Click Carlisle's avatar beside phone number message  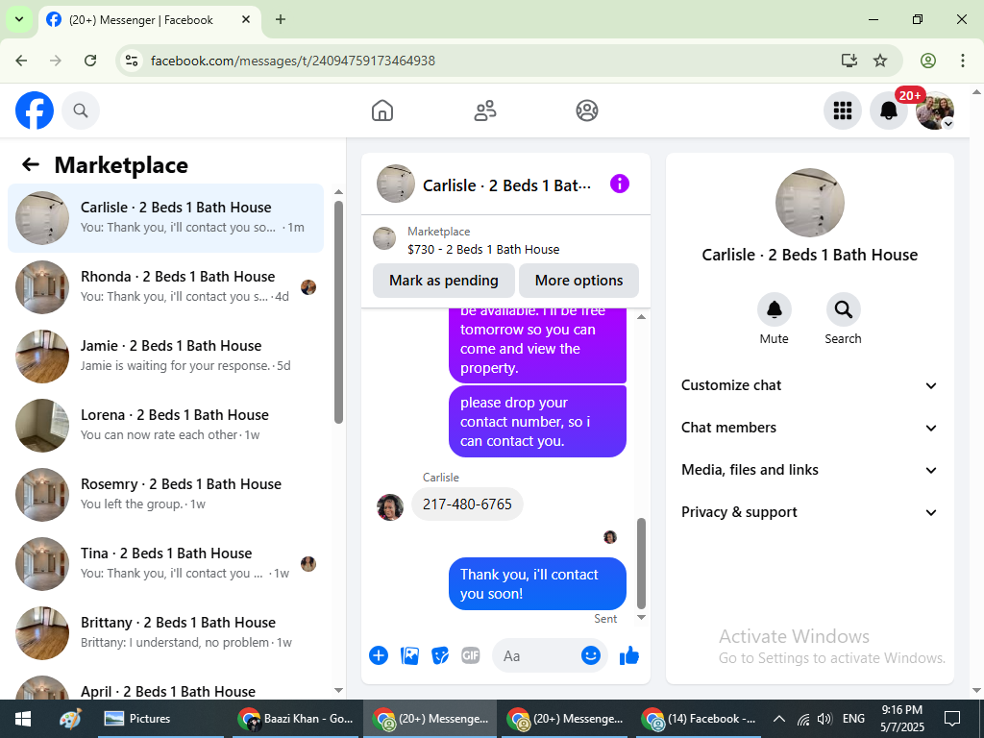[x=390, y=507]
